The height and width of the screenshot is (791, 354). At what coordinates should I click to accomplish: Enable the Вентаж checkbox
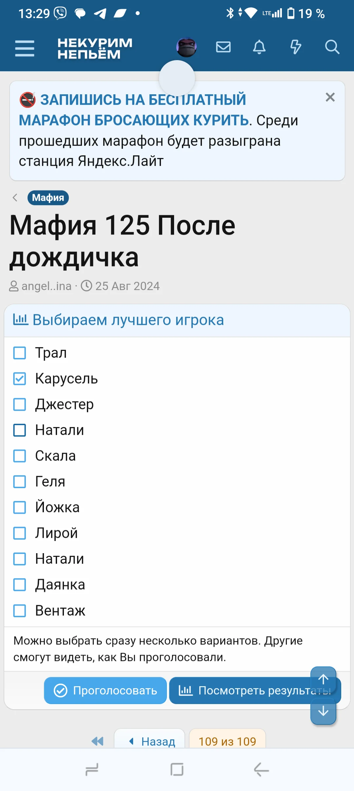coord(20,611)
